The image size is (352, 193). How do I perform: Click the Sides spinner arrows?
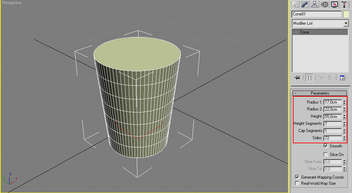tap(344, 138)
